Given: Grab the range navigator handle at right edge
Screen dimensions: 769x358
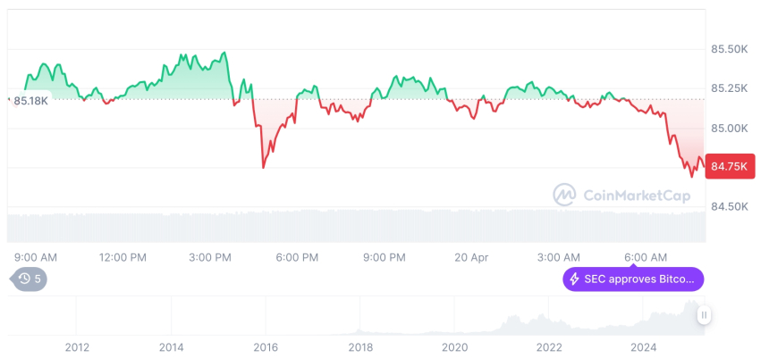Looking at the screenshot, I should [x=705, y=315].
